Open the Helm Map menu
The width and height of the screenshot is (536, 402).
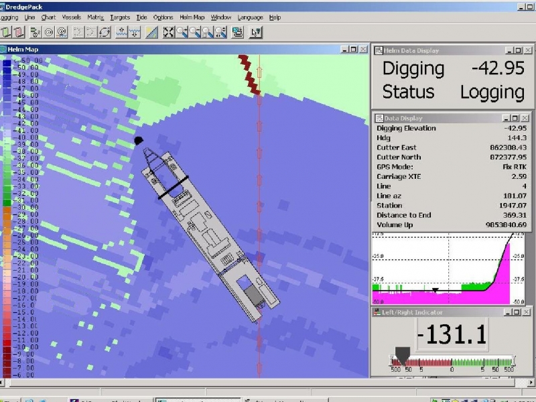point(192,17)
